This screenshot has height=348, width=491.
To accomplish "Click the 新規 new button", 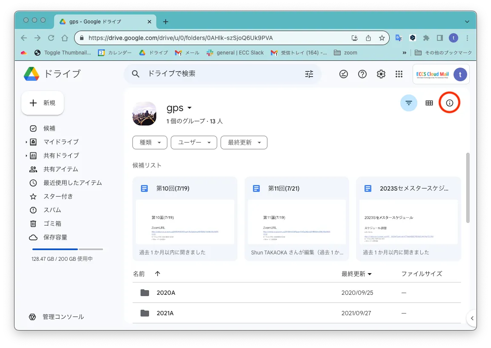I will pos(43,103).
